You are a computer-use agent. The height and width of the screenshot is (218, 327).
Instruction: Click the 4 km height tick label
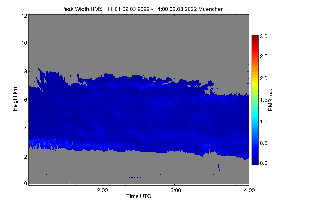tap(25, 128)
